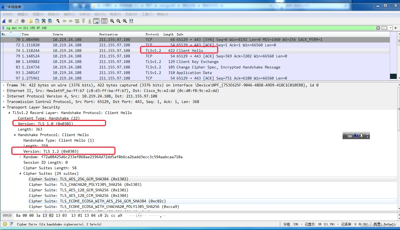Image resolution: width=400 pixels, height=230 pixels.
Task: Select Cipher Suite TLS_AES_256_GCM_SHA384
Action: coord(213,179)
